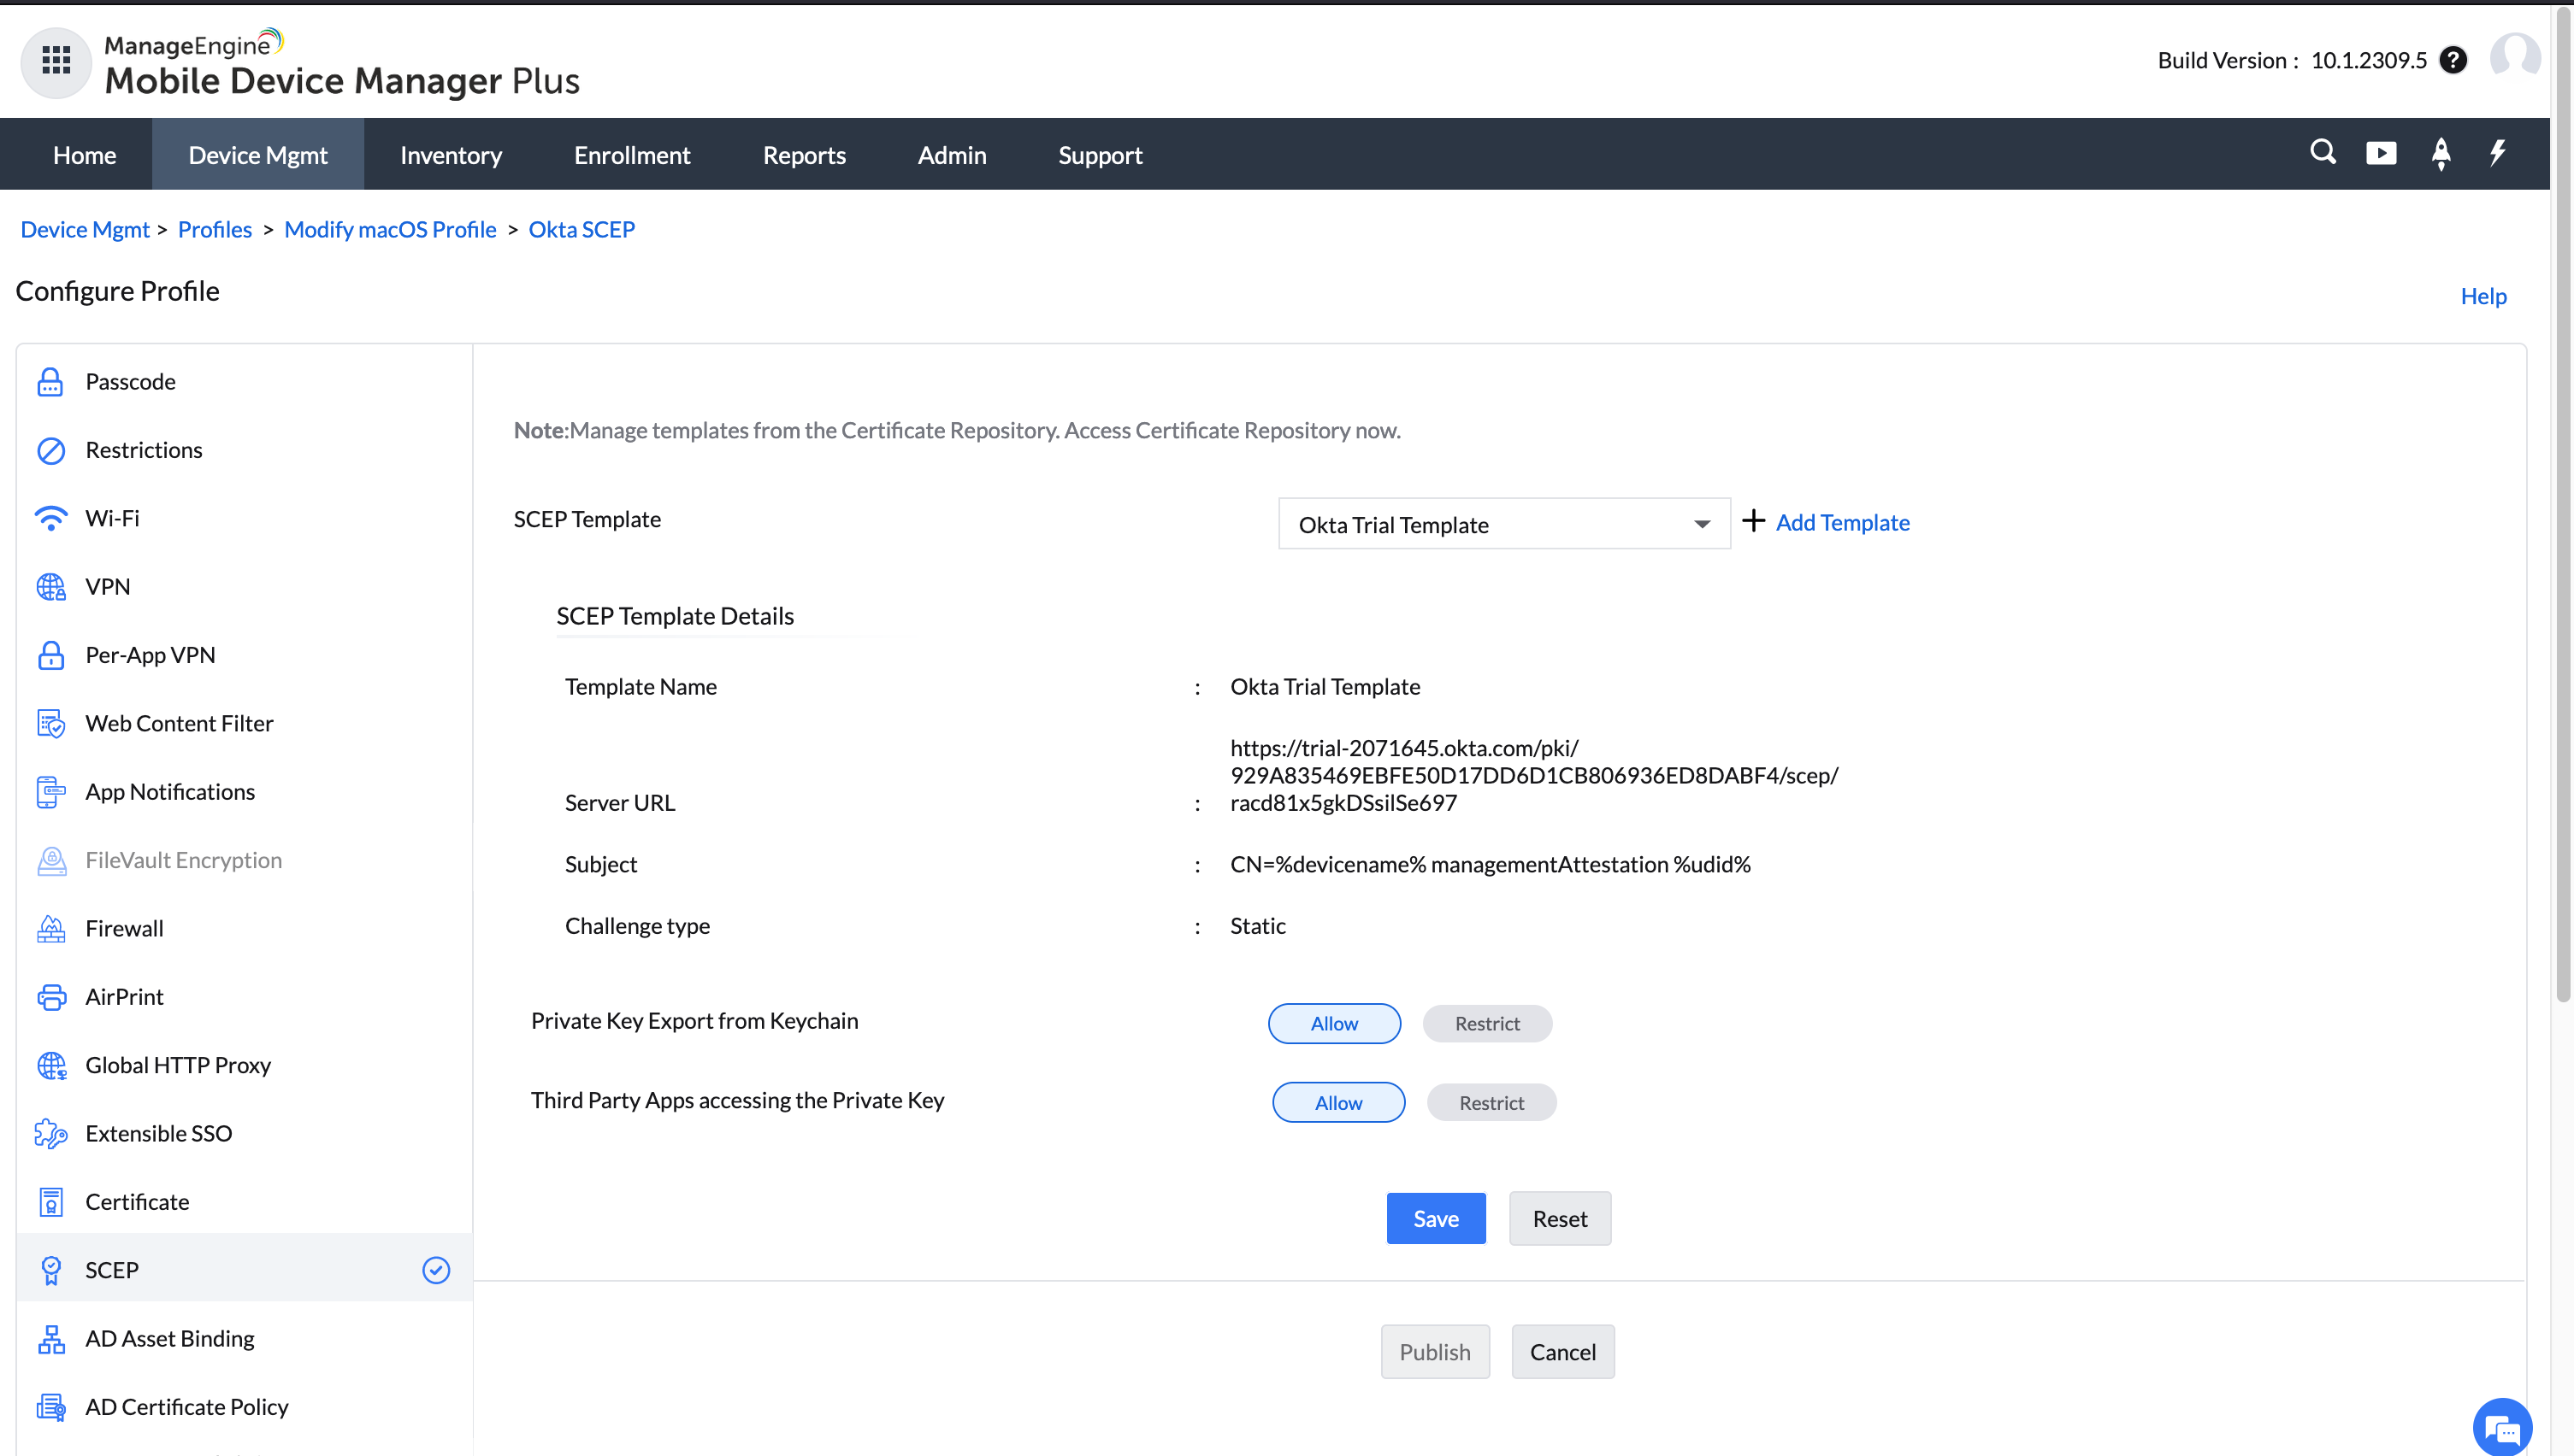Image resolution: width=2574 pixels, height=1456 pixels.
Task: Follow the Modify macOS Profile breadcrumb
Action: tap(389, 229)
